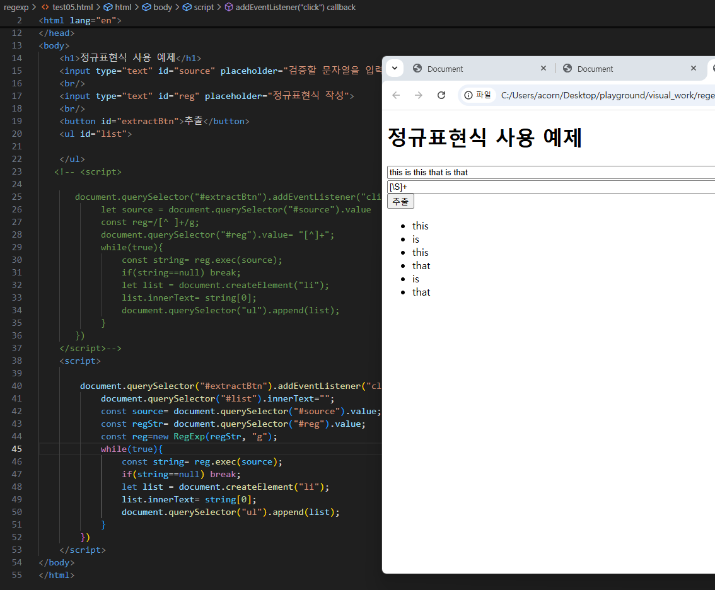Click the 'html' breadcrumb item
Viewport: 715px width, 590px height.
click(x=118, y=8)
